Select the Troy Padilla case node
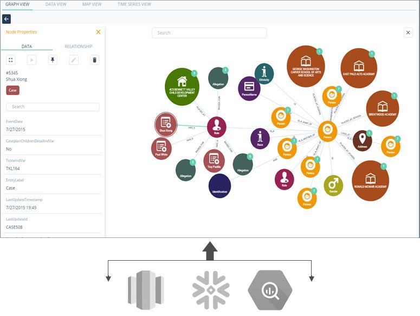The width and height of the screenshot is (420, 316). tap(214, 161)
